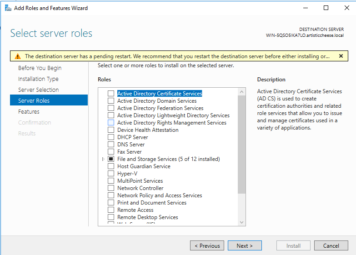Go to Installation Type page
Screen dimensions: 356x255
(38, 79)
